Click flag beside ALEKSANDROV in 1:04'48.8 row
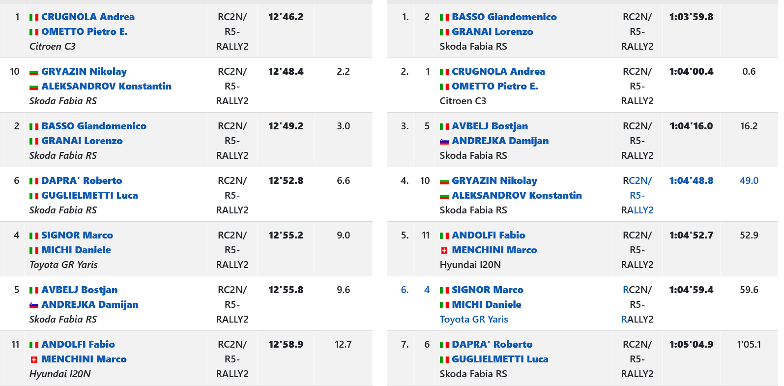The height and width of the screenshot is (386, 784). click(x=444, y=196)
